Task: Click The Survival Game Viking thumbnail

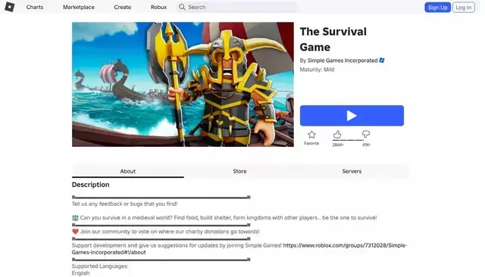Action: tap(183, 84)
